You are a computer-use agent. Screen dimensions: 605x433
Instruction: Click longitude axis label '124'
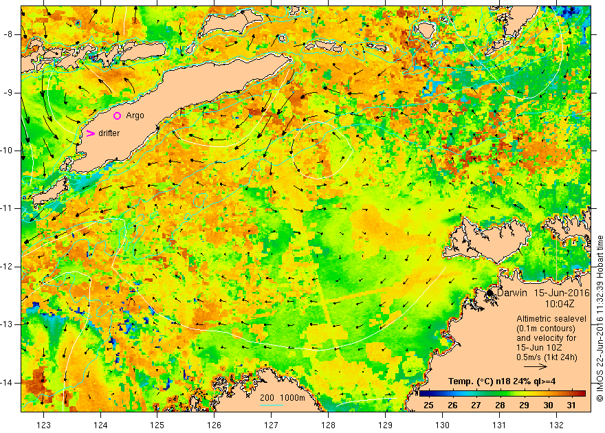(x=100, y=425)
